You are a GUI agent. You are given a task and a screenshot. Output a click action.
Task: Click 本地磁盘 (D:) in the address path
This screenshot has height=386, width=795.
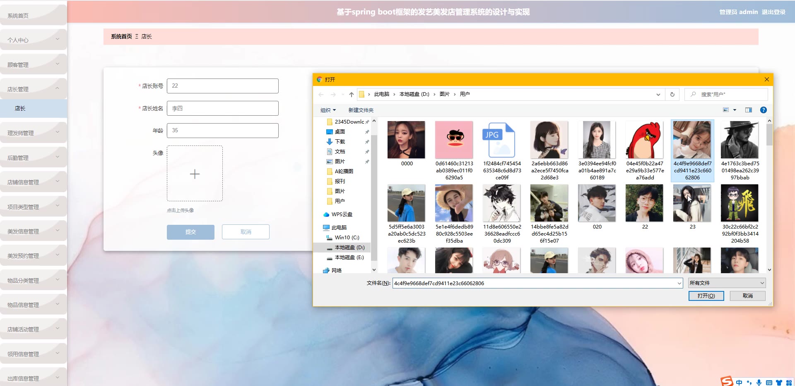click(414, 94)
